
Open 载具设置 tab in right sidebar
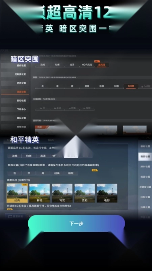point(145,176)
